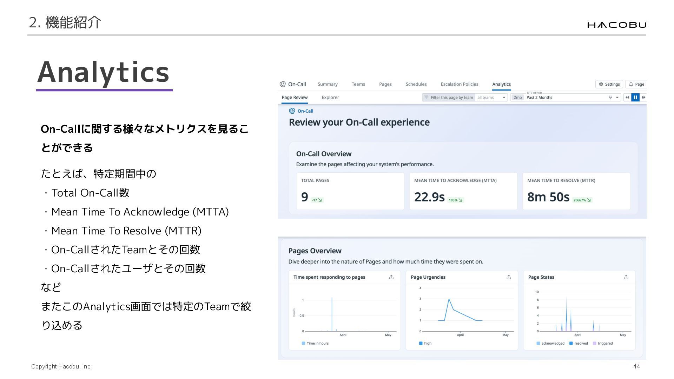Switch to the Escalation Policies tab
The width and height of the screenshot is (674, 379).
pyautogui.click(x=459, y=84)
